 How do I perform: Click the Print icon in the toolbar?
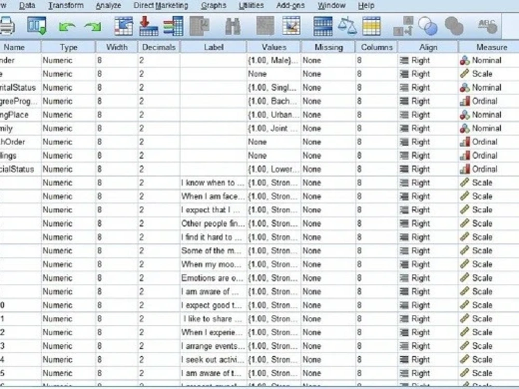pos(8,25)
